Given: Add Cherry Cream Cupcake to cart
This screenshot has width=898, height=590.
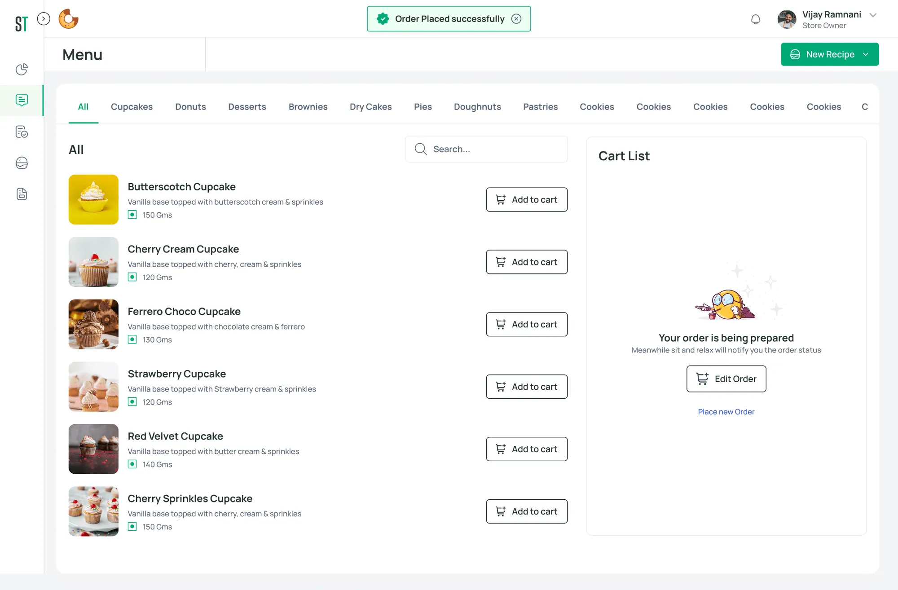Looking at the screenshot, I should 527,262.
